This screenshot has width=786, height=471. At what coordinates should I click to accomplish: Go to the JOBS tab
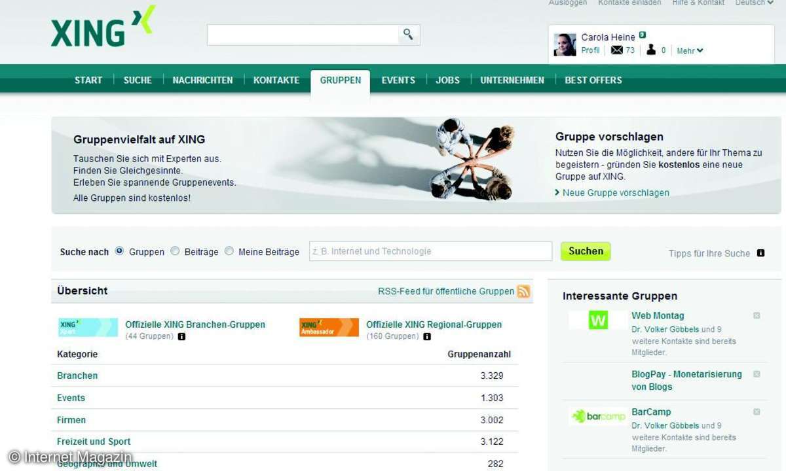point(448,80)
